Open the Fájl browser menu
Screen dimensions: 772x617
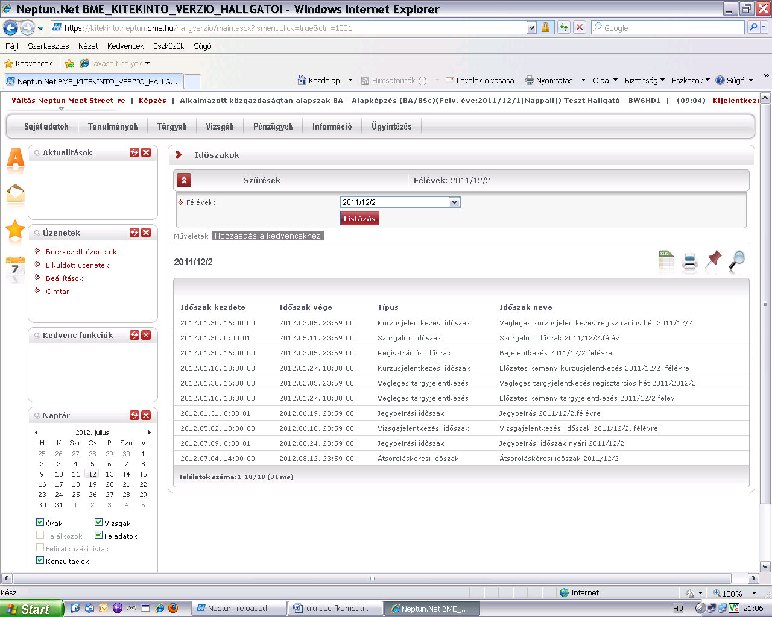tap(12, 46)
